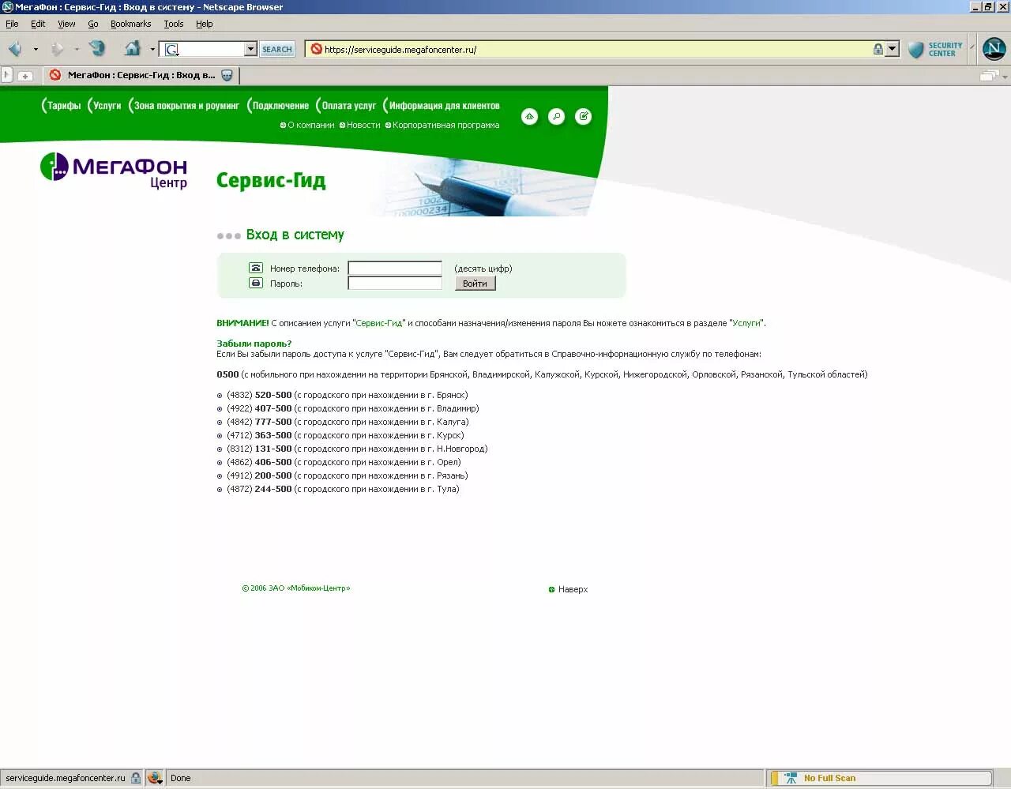1011x789 pixels.
Task: Click the lock icon beside Пароль
Action: [256, 283]
